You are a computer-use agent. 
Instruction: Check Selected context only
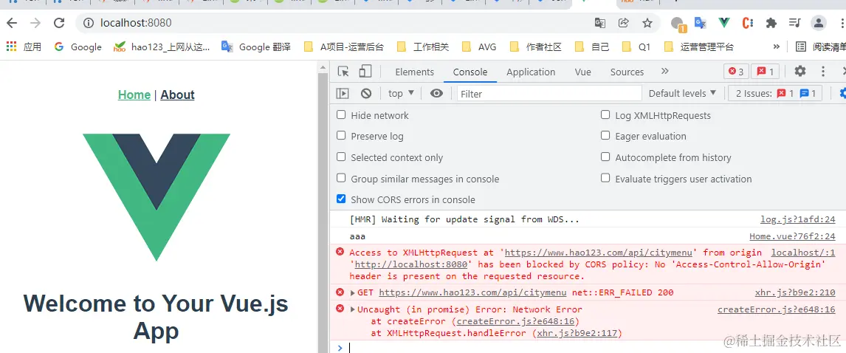click(x=341, y=157)
